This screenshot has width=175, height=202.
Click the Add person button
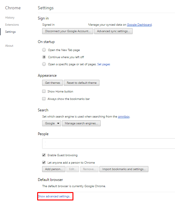click(x=54, y=169)
